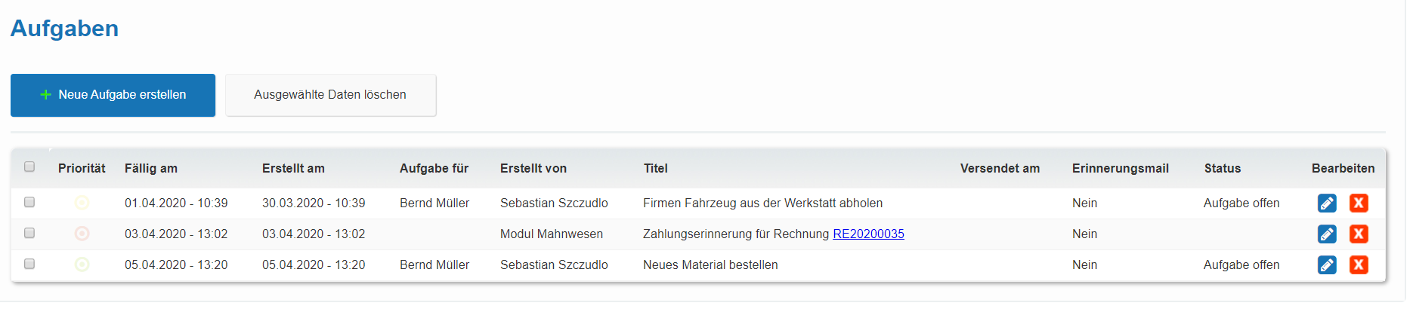This screenshot has width=1413, height=318.
Task: Sort by the Fällig am column header
Action: [151, 169]
